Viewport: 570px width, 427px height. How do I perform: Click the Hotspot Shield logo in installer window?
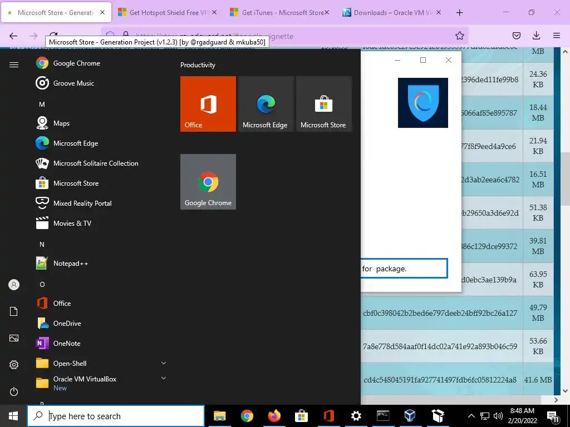click(x=423, y=103)
